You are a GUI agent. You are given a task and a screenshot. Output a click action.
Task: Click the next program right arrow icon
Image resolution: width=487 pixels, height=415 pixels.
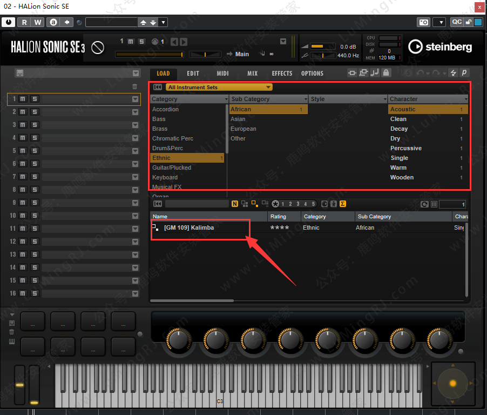point(184,42)
